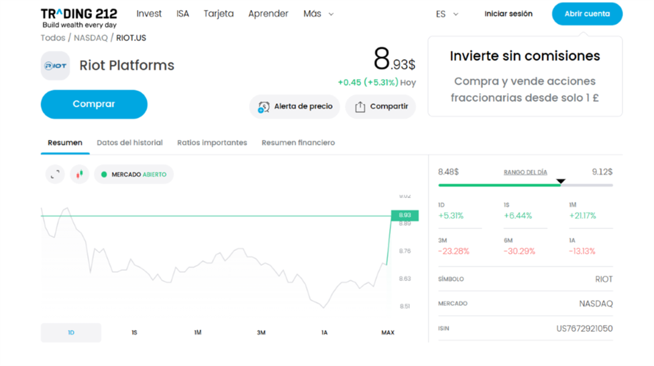Open the Ratios importantes tab
The height and width of the screenshot is (366, 654).
[212, 143]
